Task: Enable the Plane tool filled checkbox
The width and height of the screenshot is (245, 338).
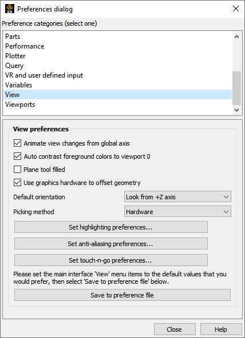Action: click(17, 170)
